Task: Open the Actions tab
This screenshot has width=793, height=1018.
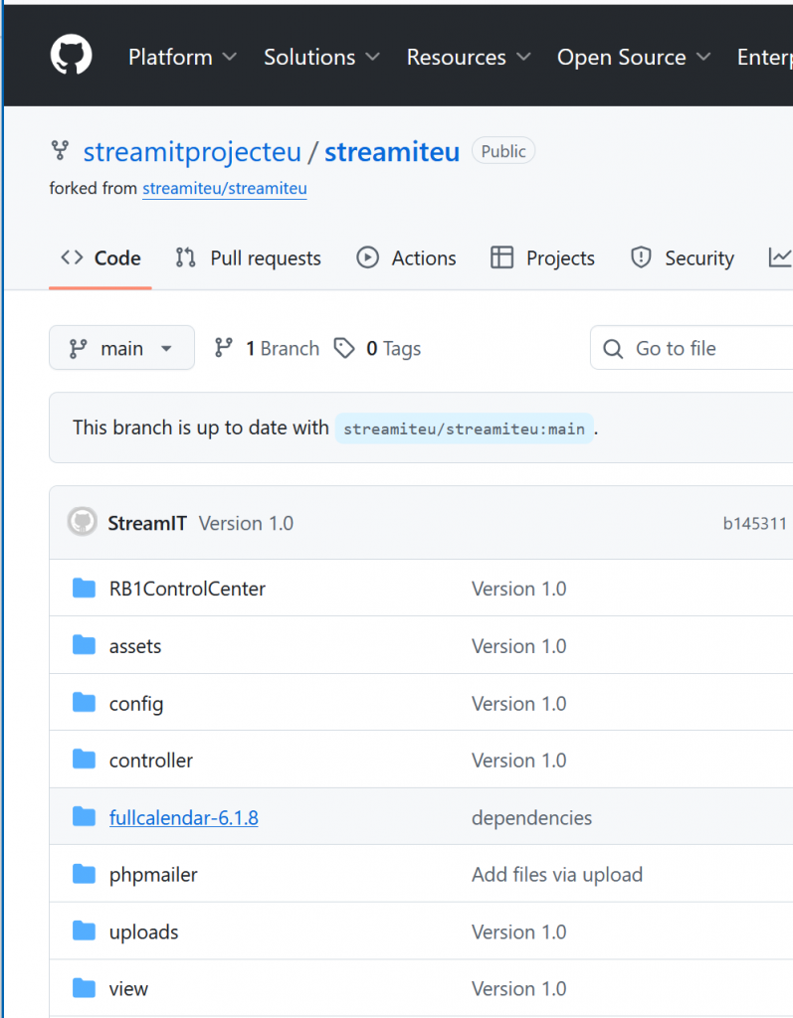Action: pyautogui.click(x=406, y=258)
